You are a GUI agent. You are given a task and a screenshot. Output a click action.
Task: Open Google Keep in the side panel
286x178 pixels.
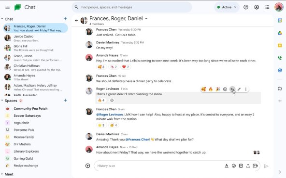click(280, 45)
